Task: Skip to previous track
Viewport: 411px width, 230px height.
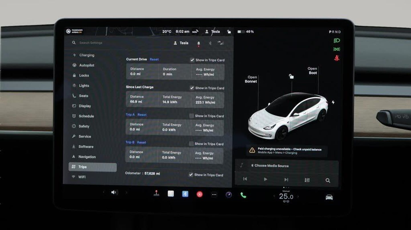Action: coord(245,179)
